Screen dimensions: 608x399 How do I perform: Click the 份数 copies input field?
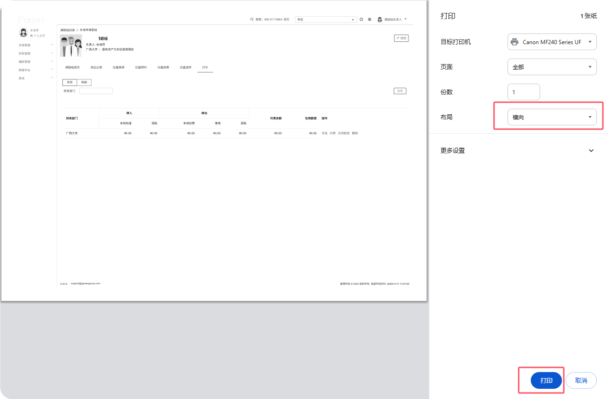click(523, 92)
